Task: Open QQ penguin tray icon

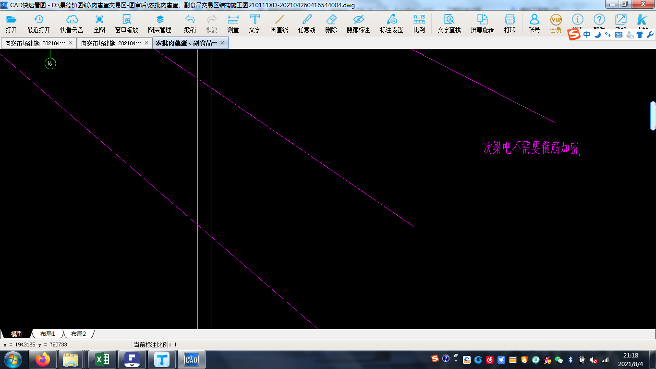Action: click(x=547, y=359)
